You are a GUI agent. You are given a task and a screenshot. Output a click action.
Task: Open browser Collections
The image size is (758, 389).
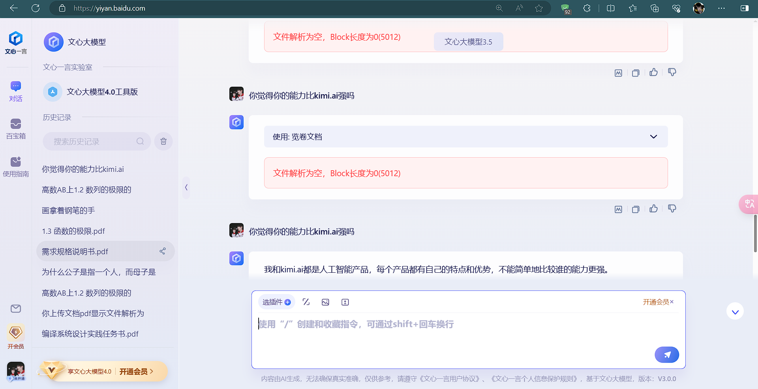655,8
